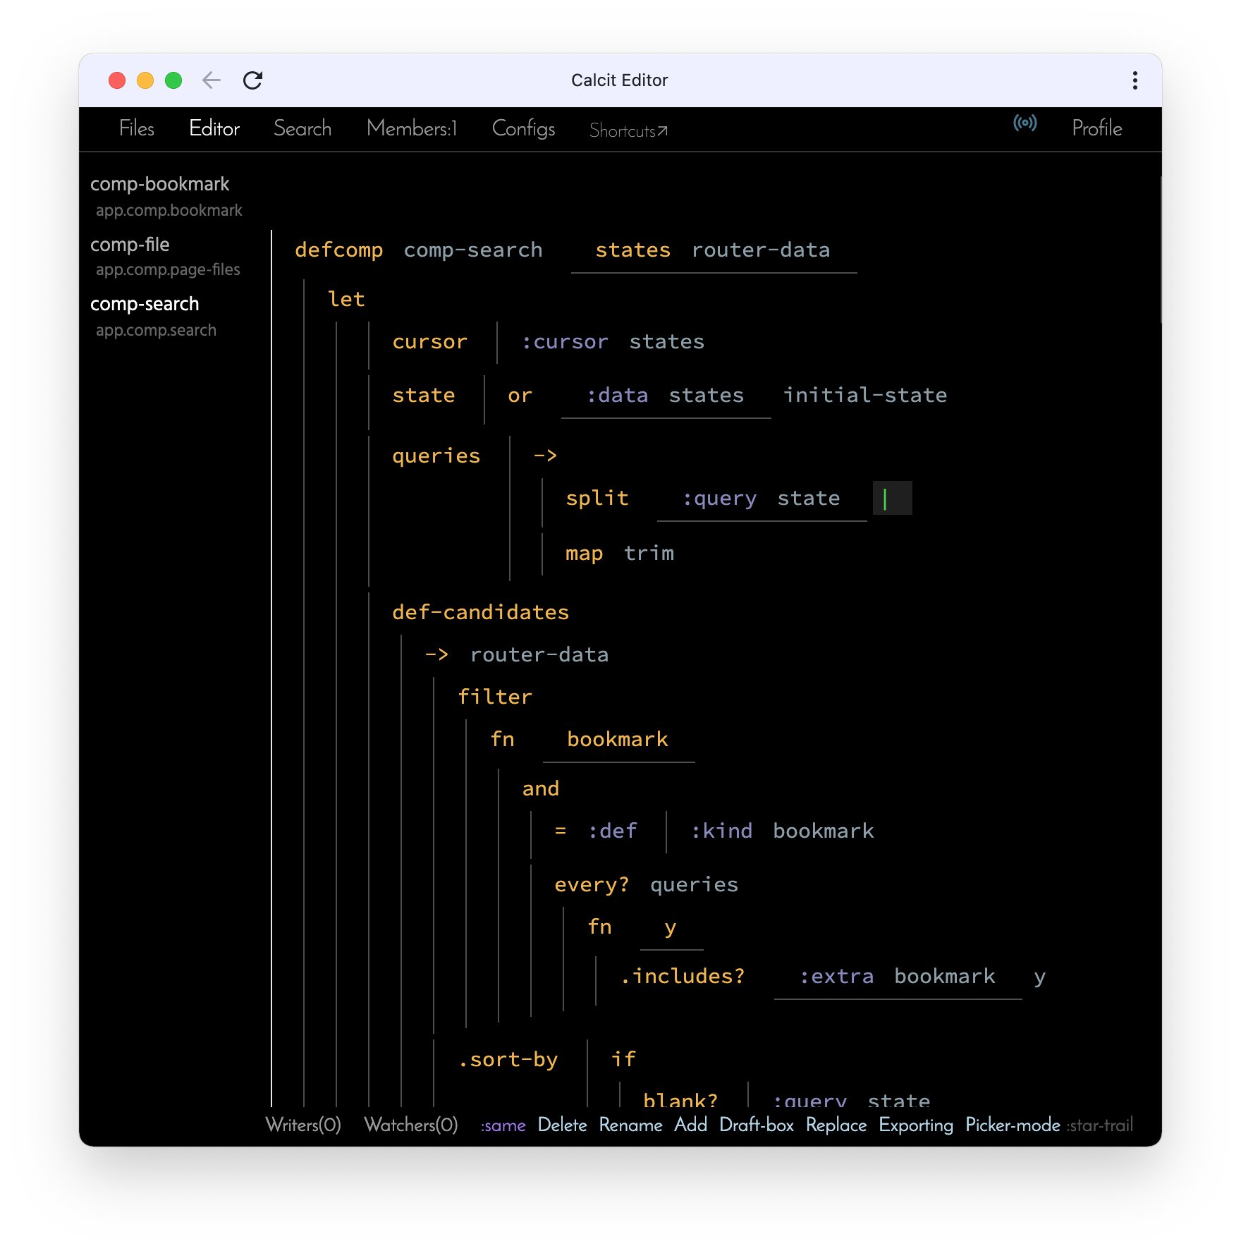Open the Profile page
Screen dimensions: 1241x1251
[x=1096, y=128]
